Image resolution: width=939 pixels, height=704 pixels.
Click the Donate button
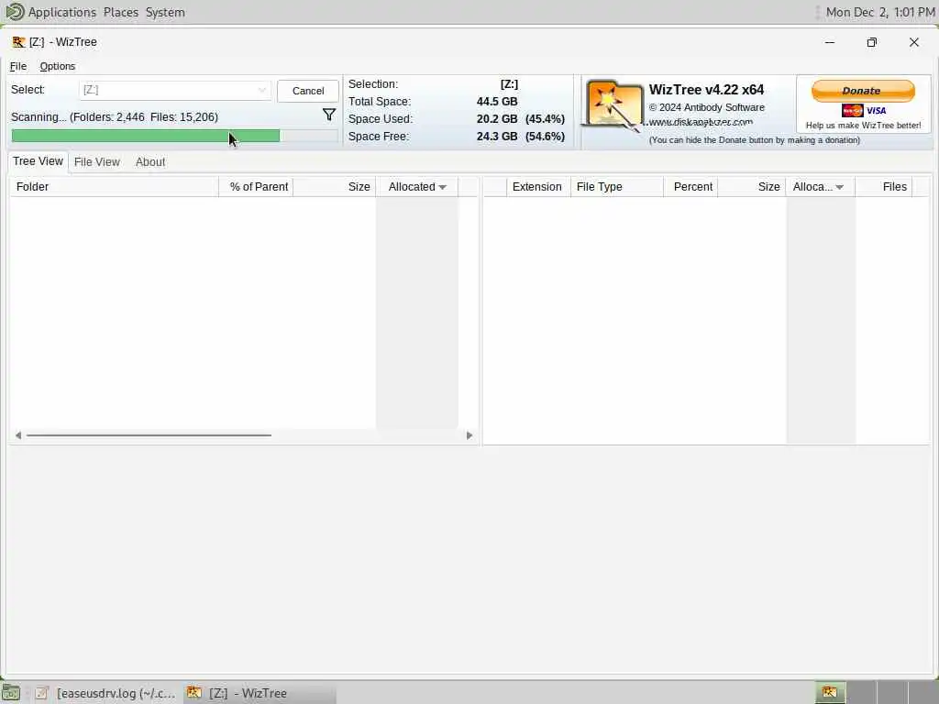coord(863,91)
